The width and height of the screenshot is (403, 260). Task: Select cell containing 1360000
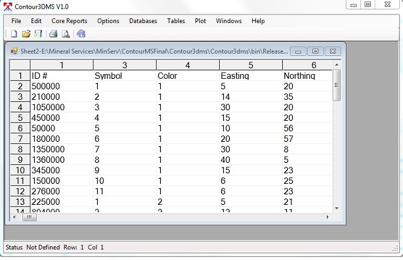62,160
